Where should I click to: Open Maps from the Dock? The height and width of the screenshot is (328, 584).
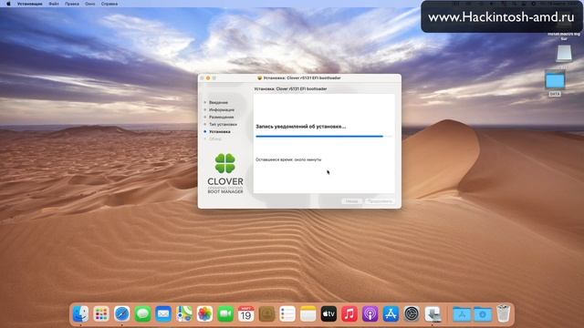[184, 313]
